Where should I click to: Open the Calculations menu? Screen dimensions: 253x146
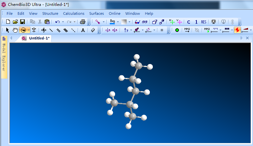74,13
